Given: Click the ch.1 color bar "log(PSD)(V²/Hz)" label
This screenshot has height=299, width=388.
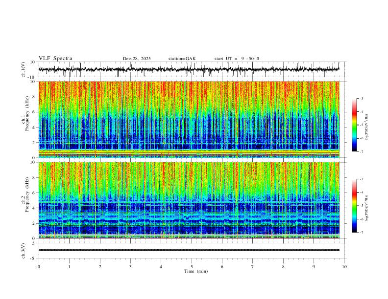Looking at the screenshot, I should [366, 127].
